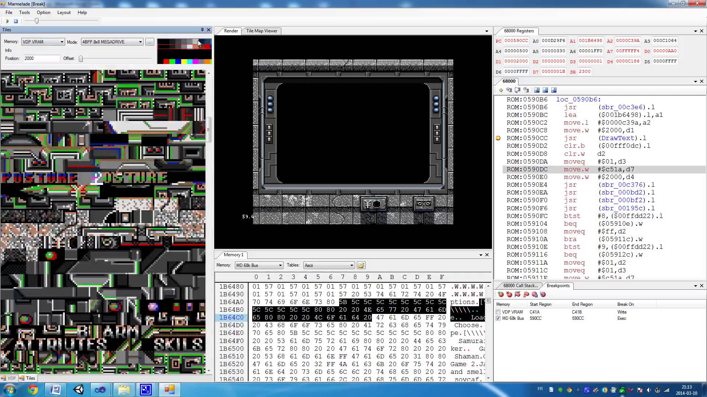Screen dimensions: 707x397
Task: Click the breakpoint marker at ROM:0590CC
Action: click(x=498, y=138)
